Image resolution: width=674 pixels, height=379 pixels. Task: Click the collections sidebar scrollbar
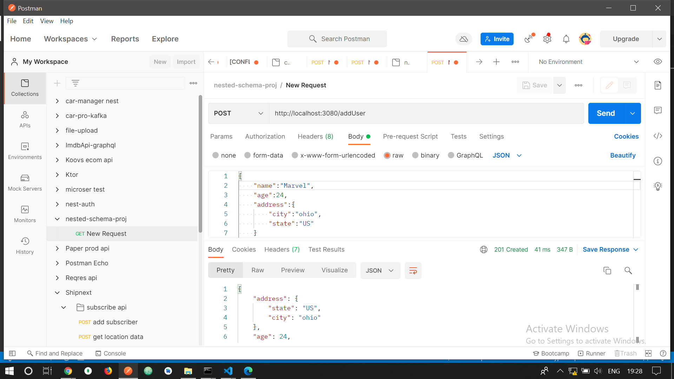pyautogui.click(x=200, y=164)
